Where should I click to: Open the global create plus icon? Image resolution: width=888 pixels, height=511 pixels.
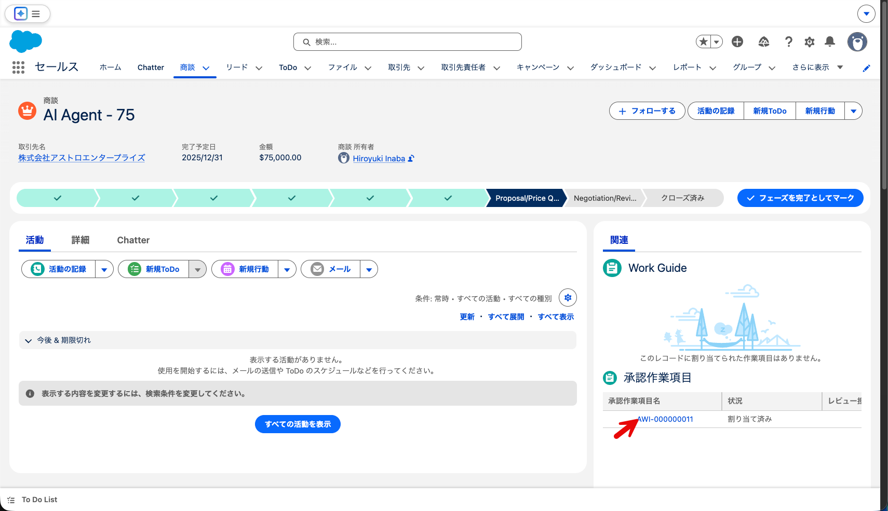[x=737, y=42]
